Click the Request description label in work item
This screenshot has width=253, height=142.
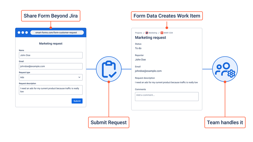pos(145,78)
